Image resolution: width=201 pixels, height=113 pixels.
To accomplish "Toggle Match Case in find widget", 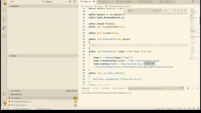I will click(154, 11).
